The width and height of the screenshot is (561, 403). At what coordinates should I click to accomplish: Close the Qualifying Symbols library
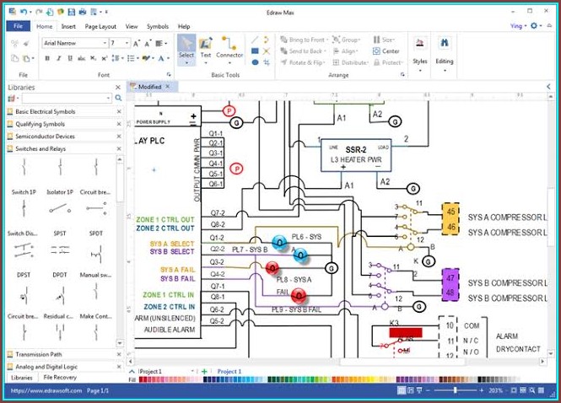click(119, 124)
